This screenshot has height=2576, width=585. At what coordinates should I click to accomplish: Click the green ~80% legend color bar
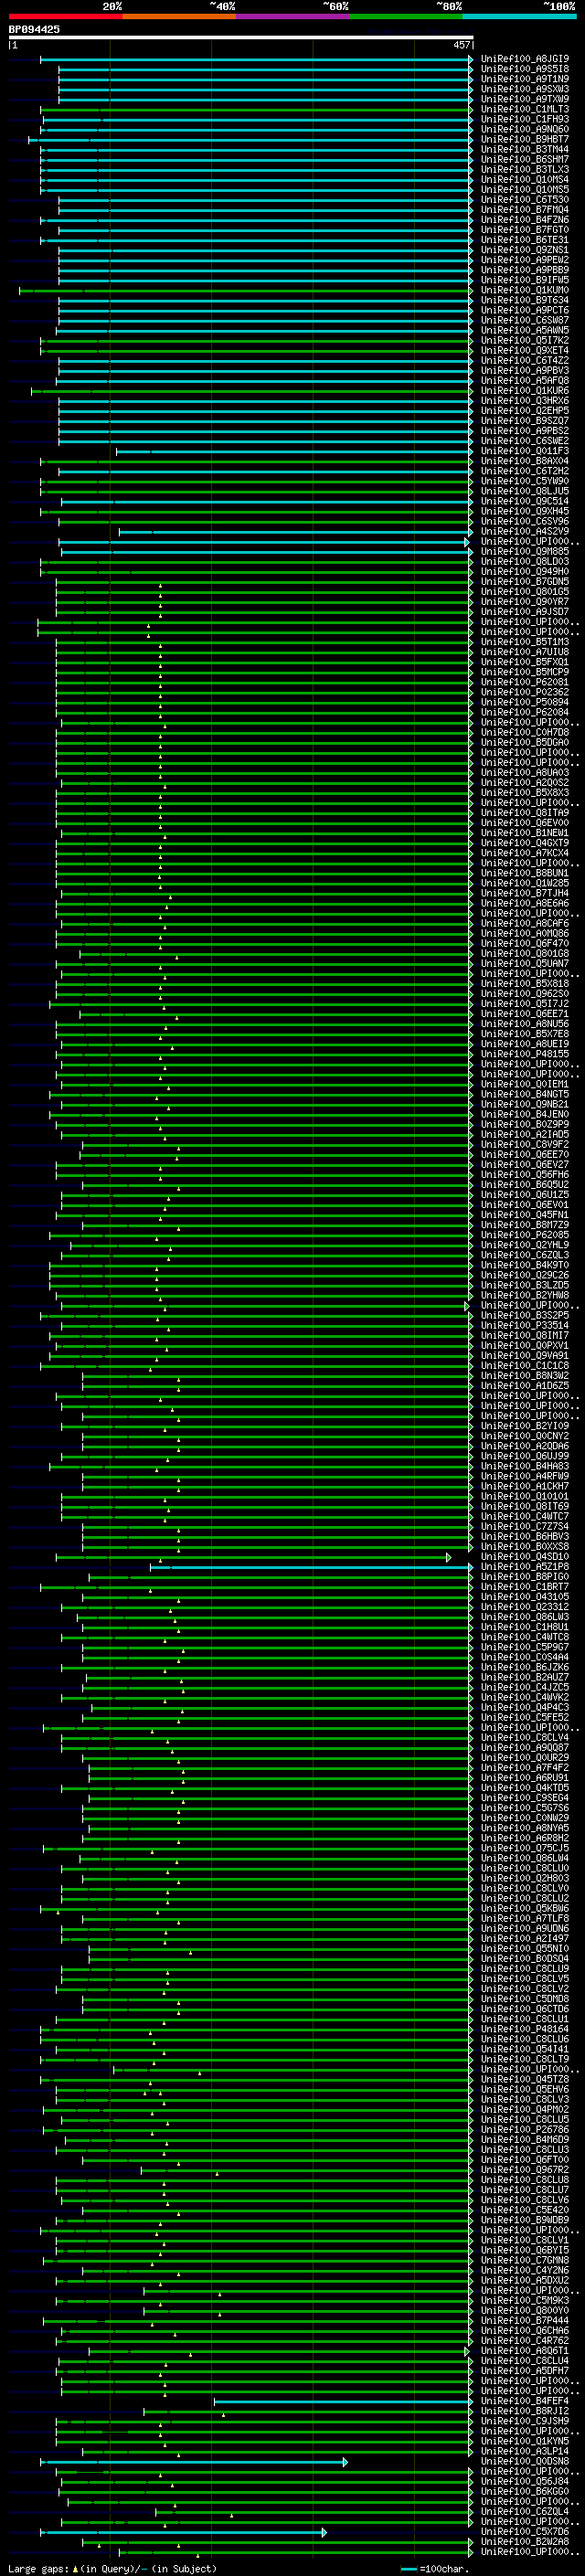(x=406, y=16)
